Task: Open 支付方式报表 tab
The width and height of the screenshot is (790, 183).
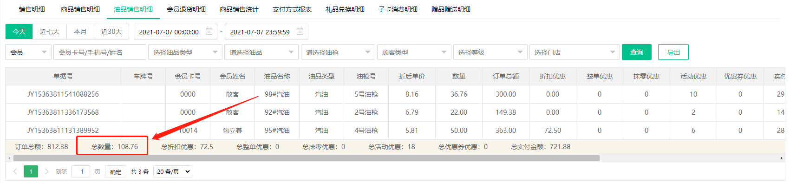Action: pos(292,9)
